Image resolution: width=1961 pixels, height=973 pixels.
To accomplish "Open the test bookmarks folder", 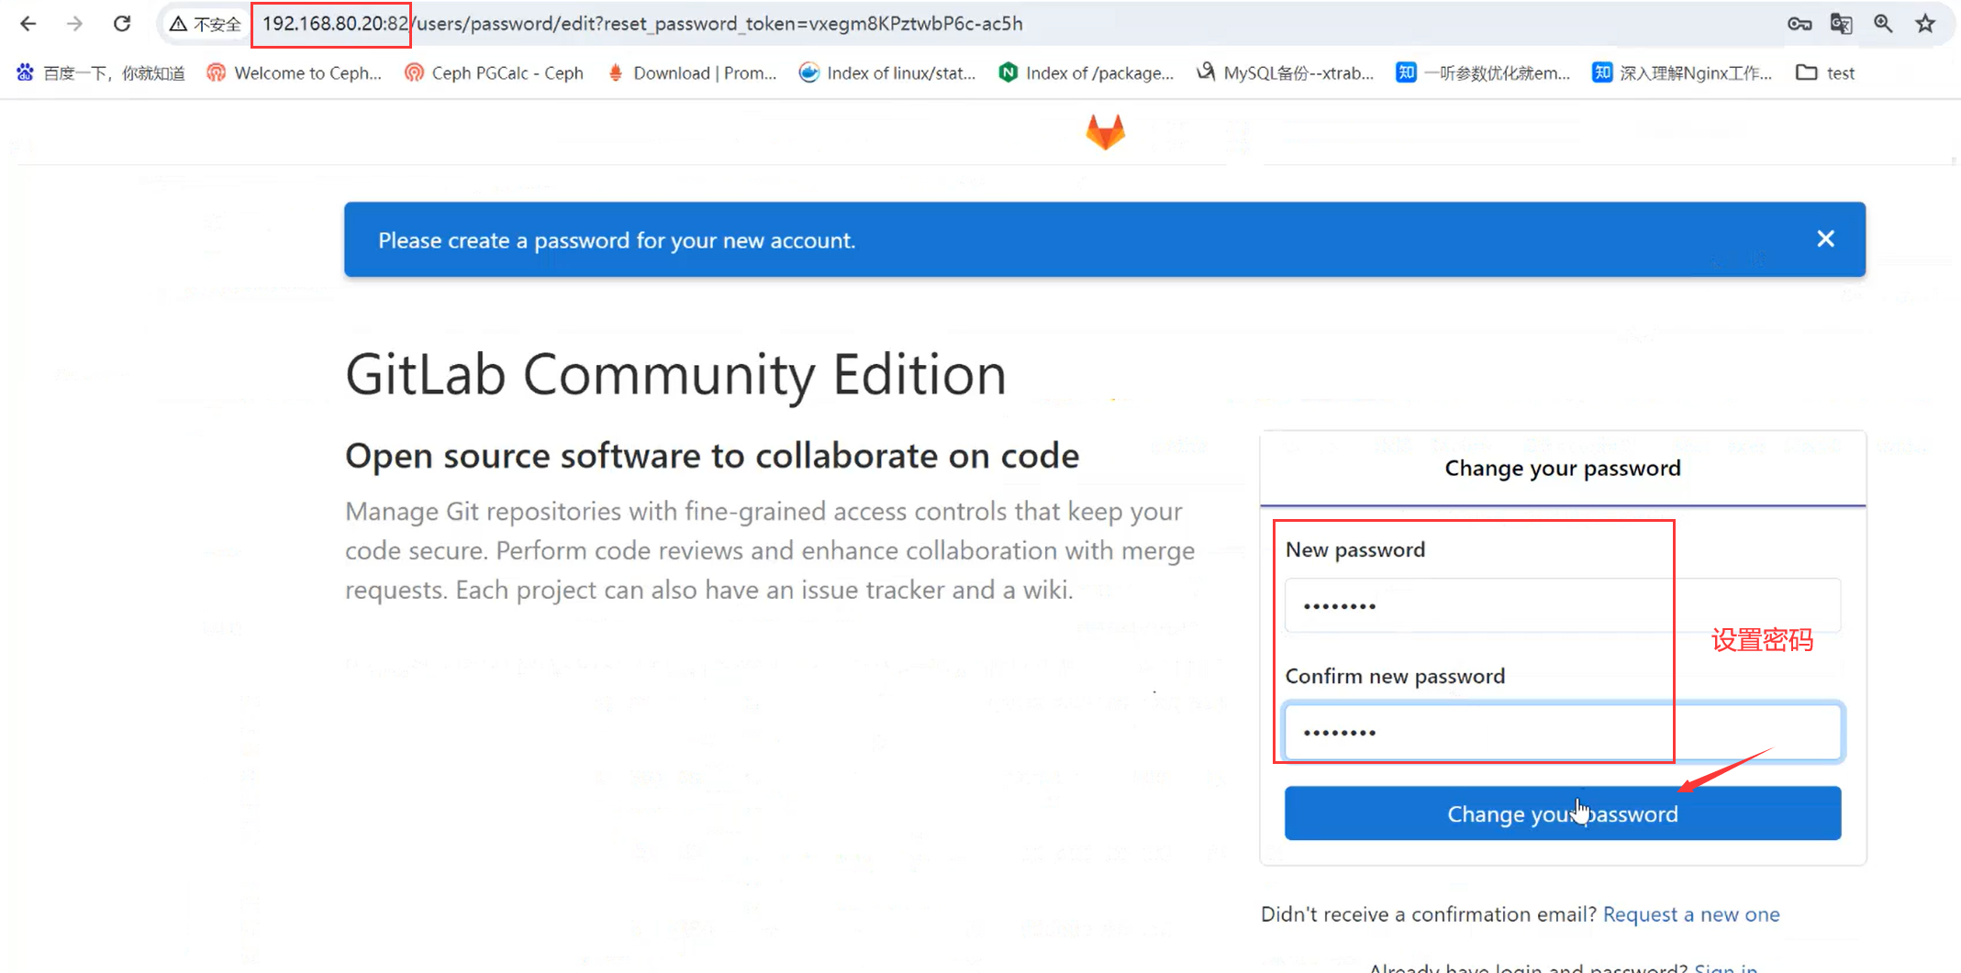I will [x=1825, y=73].
